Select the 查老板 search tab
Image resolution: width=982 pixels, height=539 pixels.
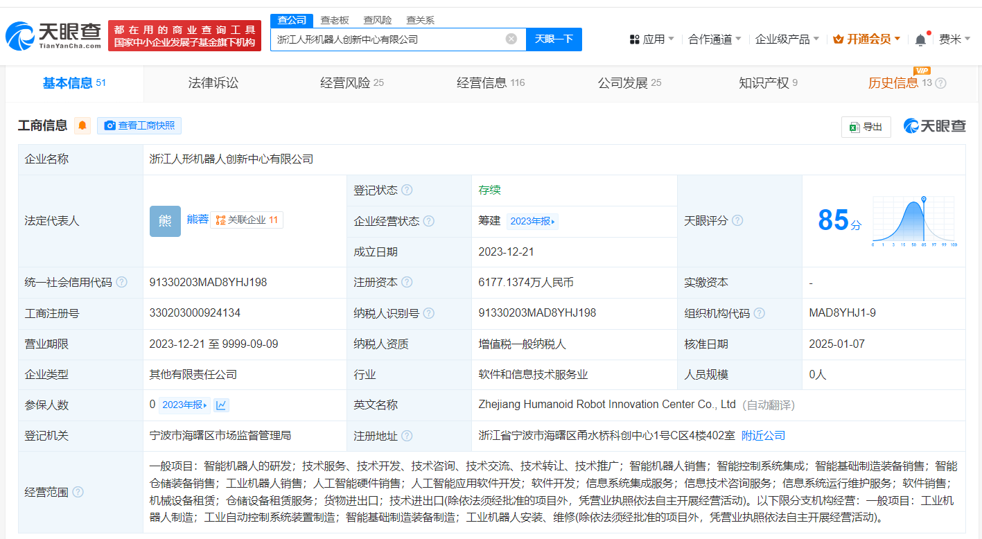pos(335,20)
